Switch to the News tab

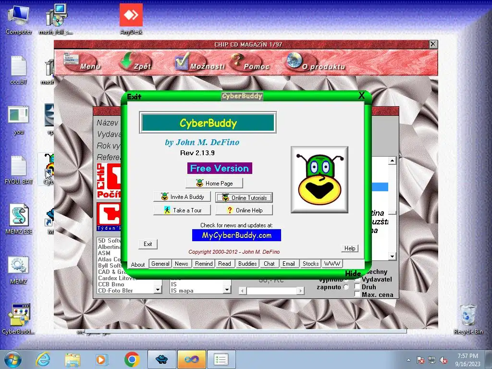pos(181,264)
